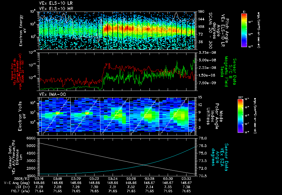
Task: Click the '15' polar angle index tick
Action: [200, 97]
